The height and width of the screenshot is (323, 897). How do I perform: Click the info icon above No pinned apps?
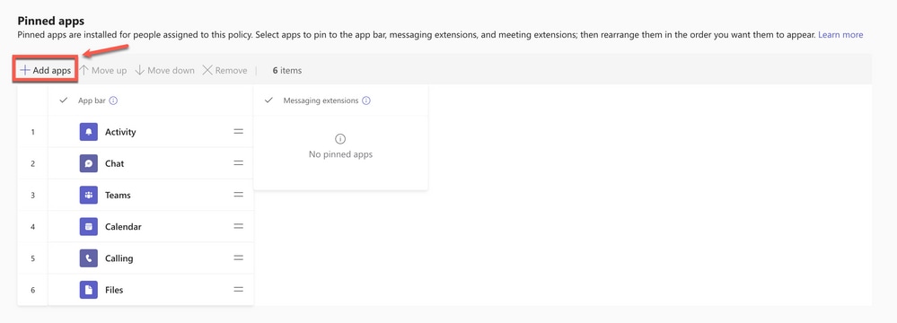(x=340, y=139)
